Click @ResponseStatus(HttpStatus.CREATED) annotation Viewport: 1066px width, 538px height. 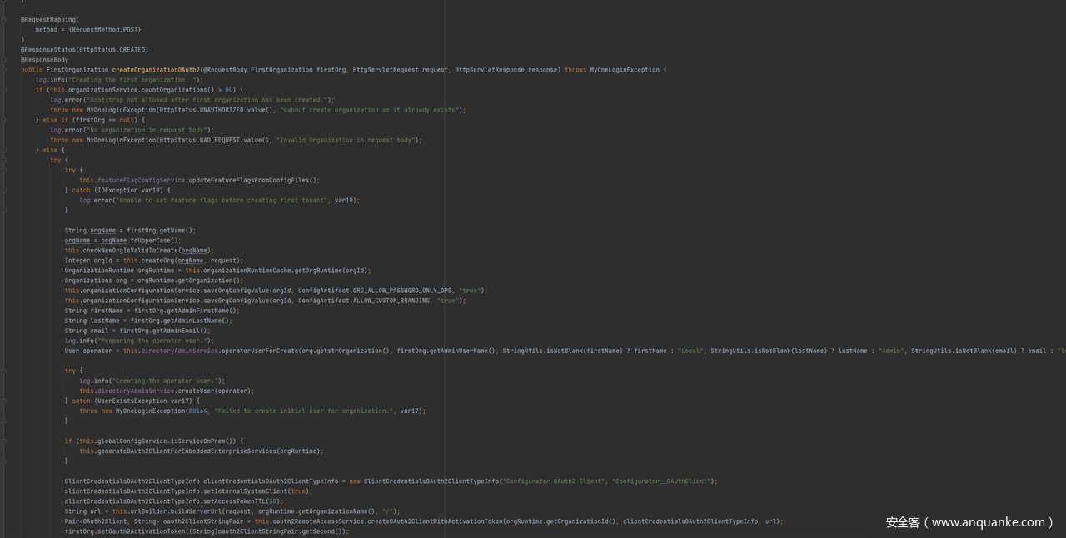[84, 50]
